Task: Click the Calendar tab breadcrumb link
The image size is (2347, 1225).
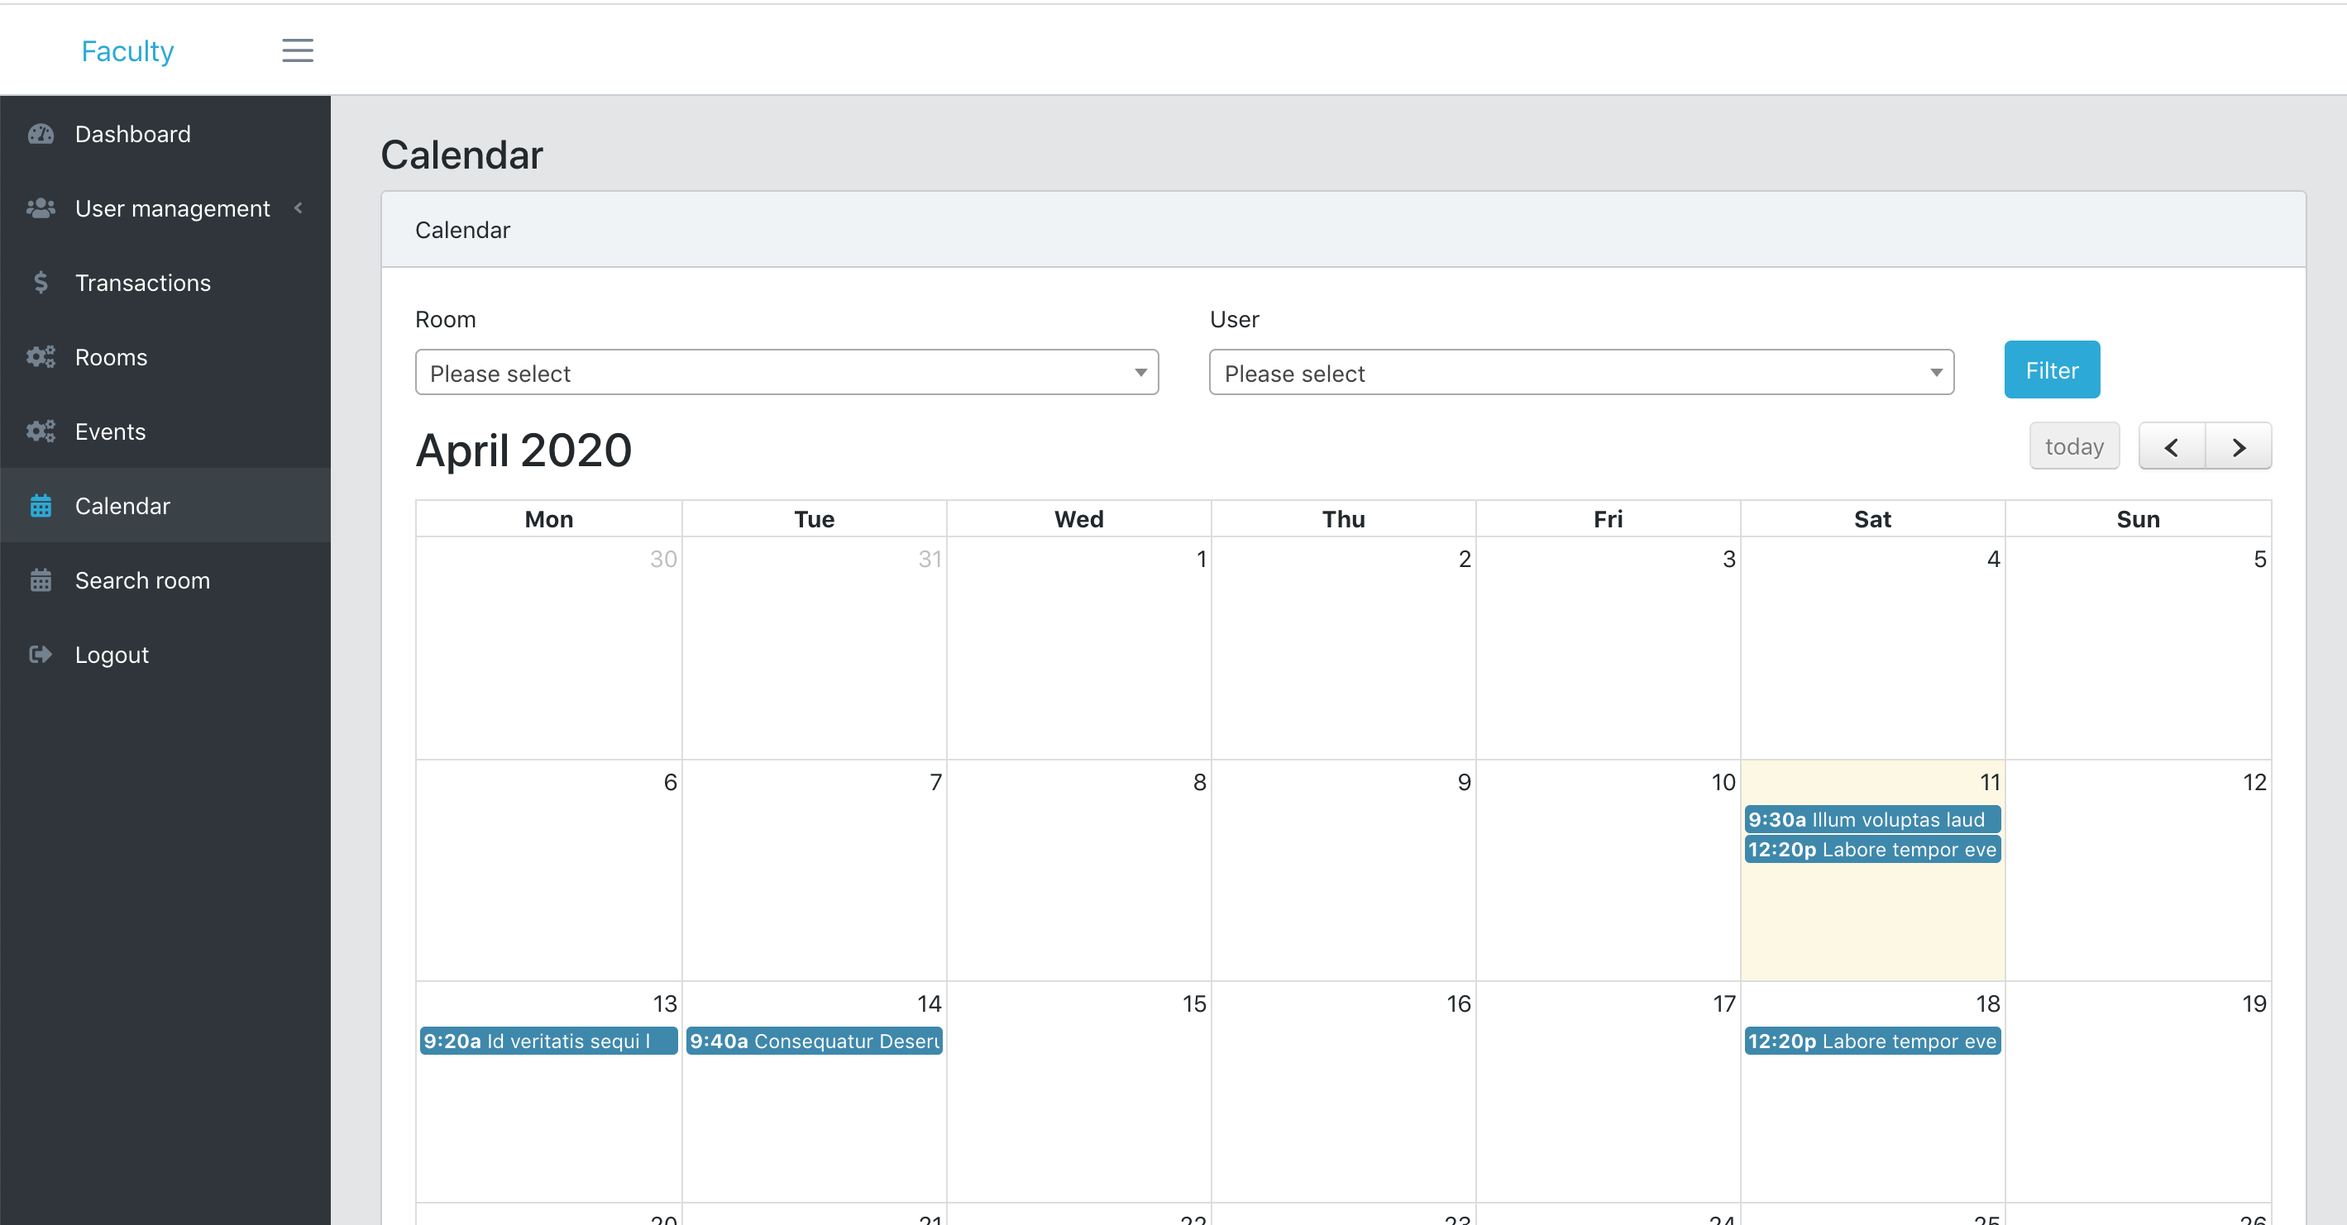Action: click(x=462, y=230)
